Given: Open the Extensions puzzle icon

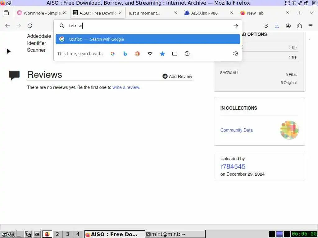Looking at the screenshot, I should tap(299, 26).
